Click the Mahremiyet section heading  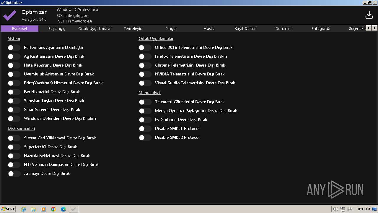coord(150,93)
